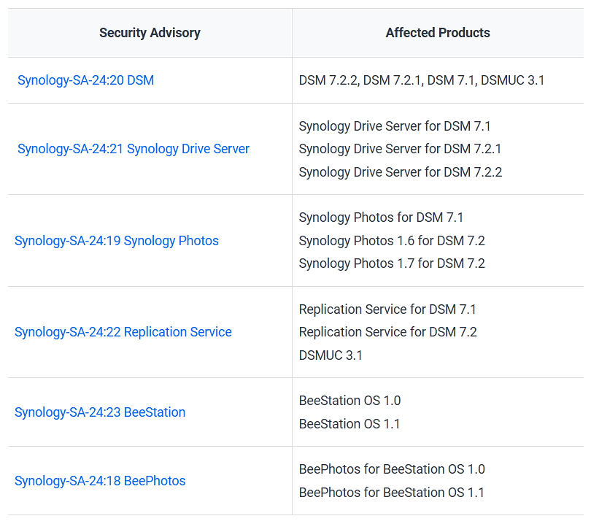591x524 pixels.
Task: Click the Synology Photos for DSM 7.1 text
Action: [x=381, y=217]
